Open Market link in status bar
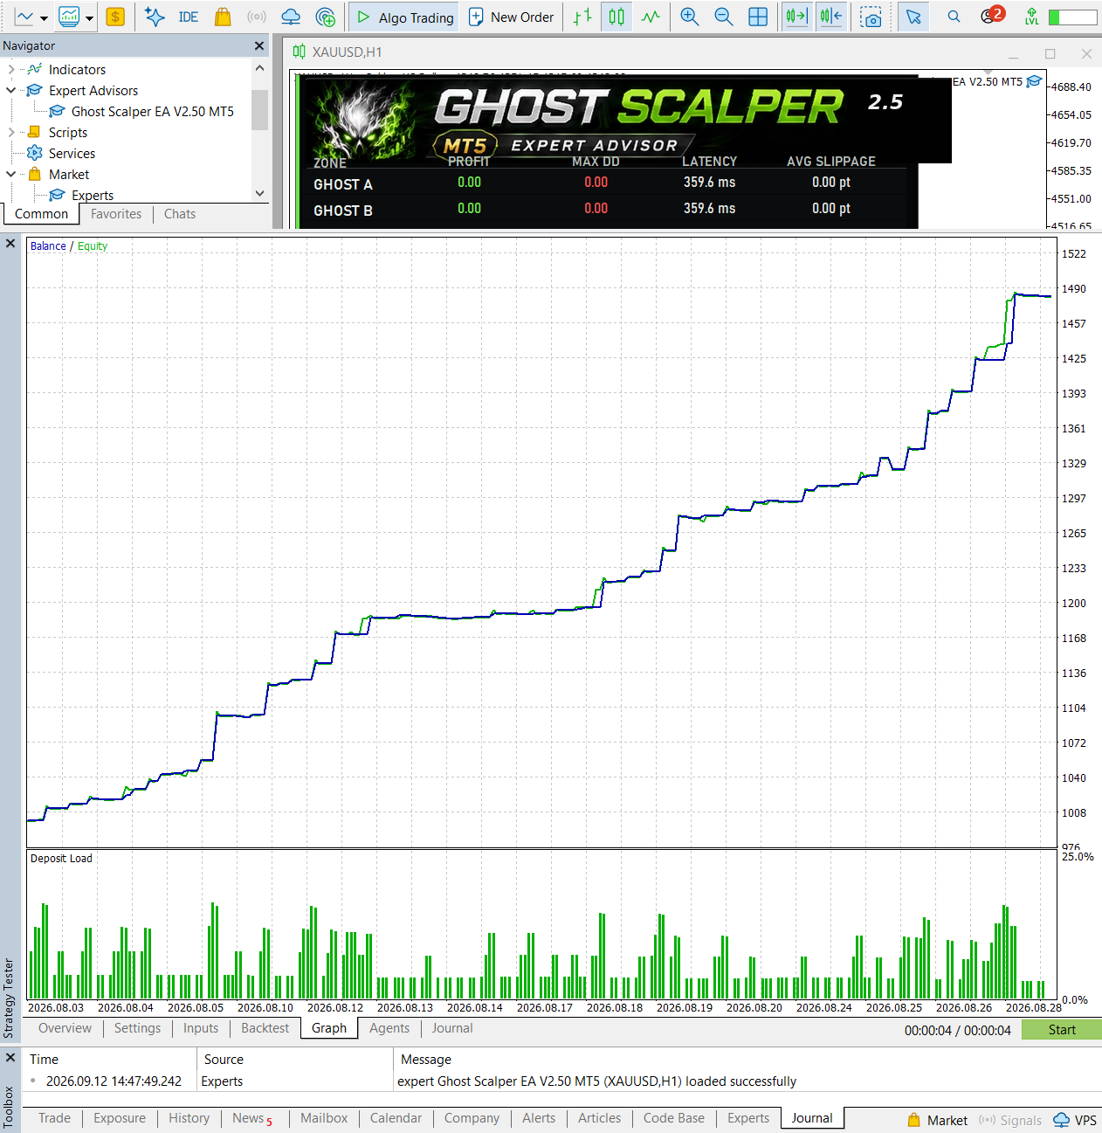This screenshot has width=1102, height=1133. point(937,1120)
